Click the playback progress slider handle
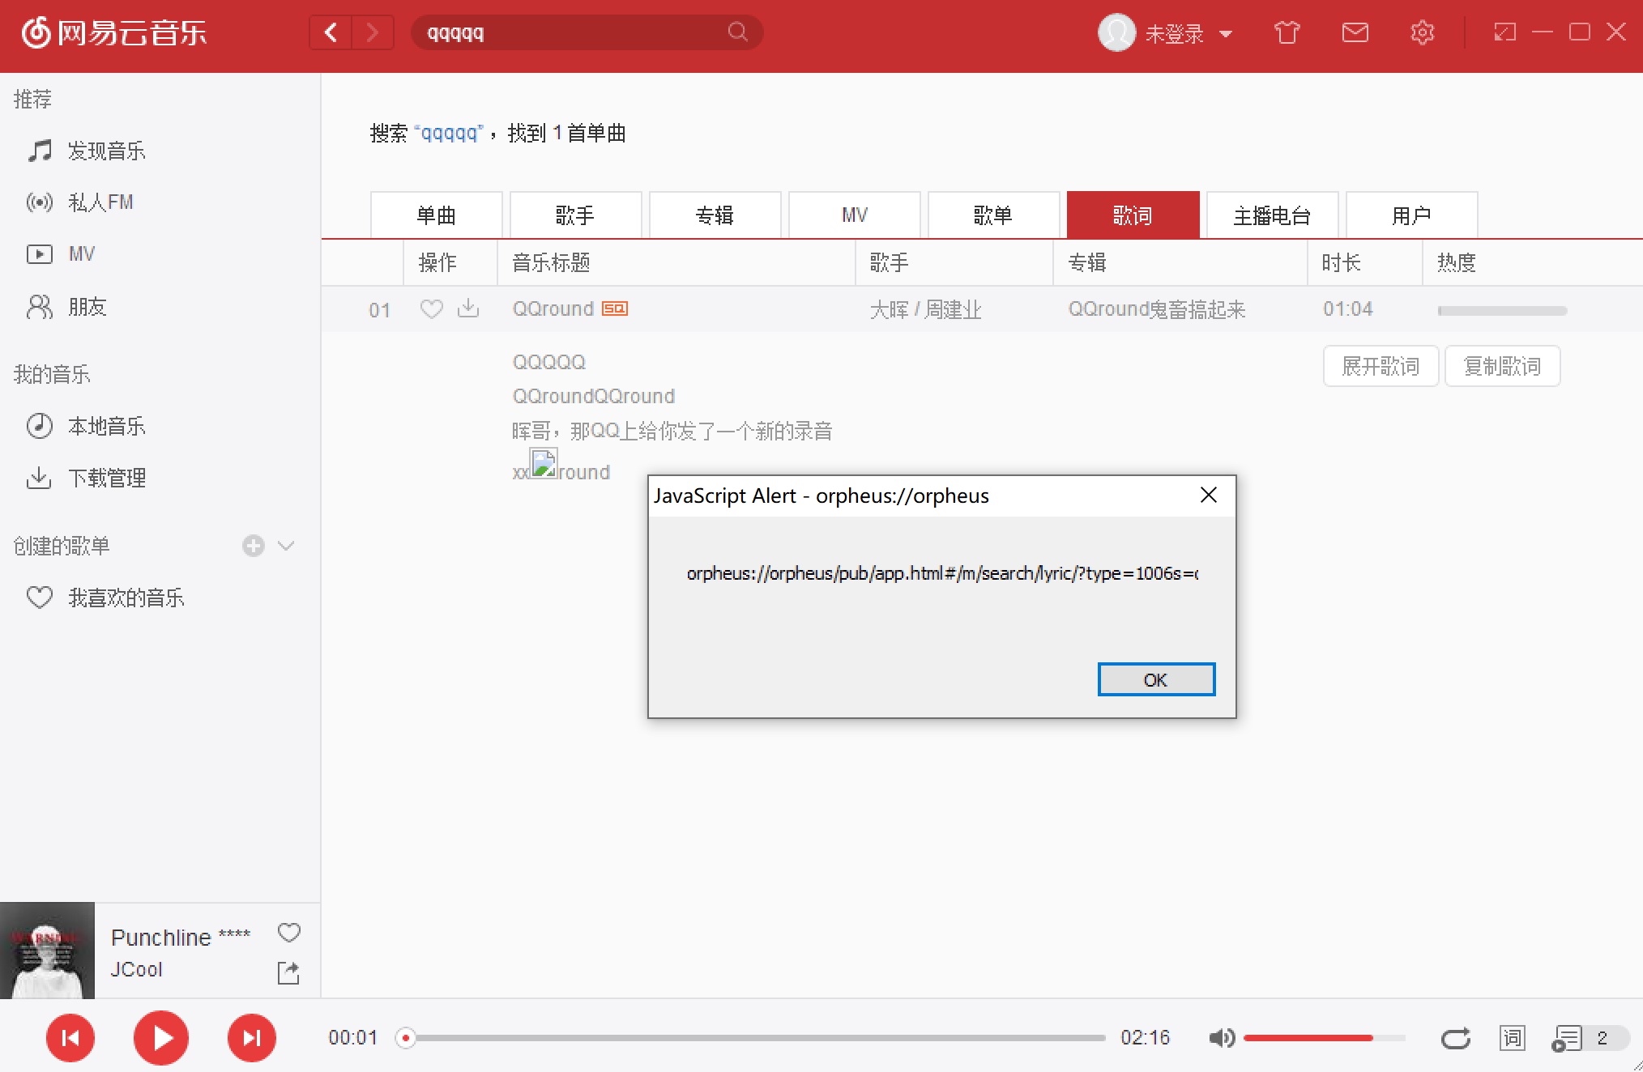The height and width of the screenshot is (1072, 1643). point(406,1038)
